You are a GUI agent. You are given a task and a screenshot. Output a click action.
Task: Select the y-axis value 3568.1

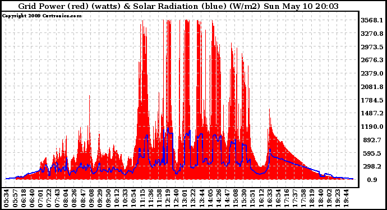pos(372,20)
